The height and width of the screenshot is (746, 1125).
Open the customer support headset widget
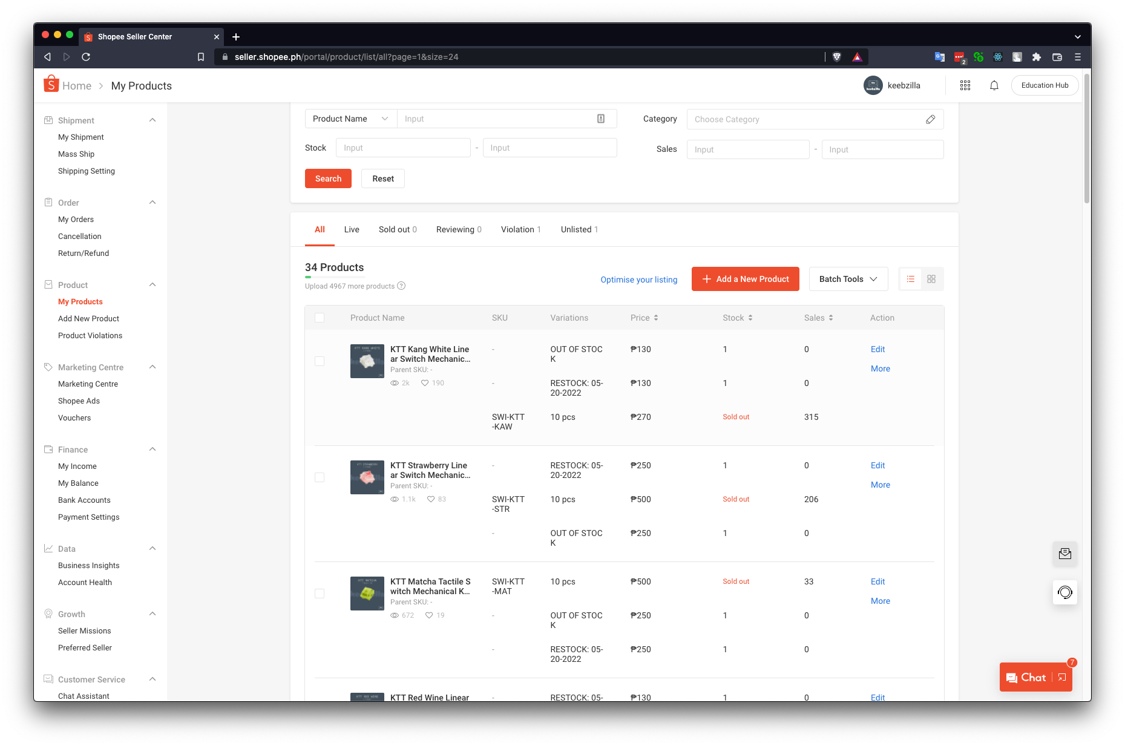point(1065,592)
